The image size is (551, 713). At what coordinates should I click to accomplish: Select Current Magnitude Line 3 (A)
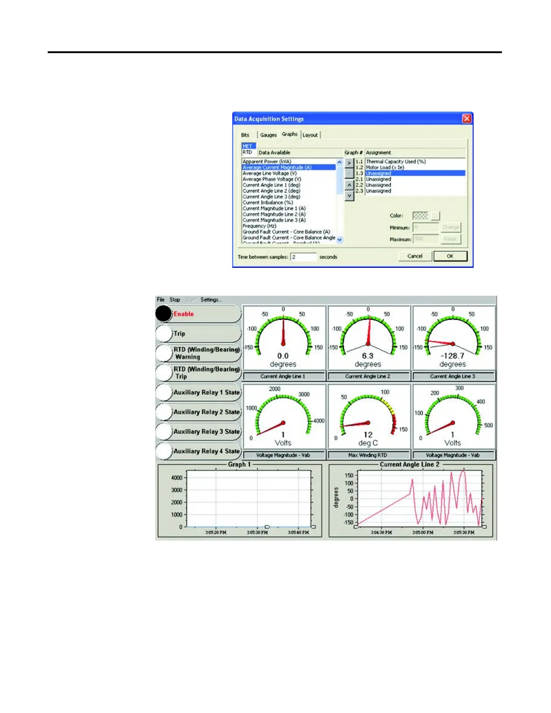coord(289,220)
